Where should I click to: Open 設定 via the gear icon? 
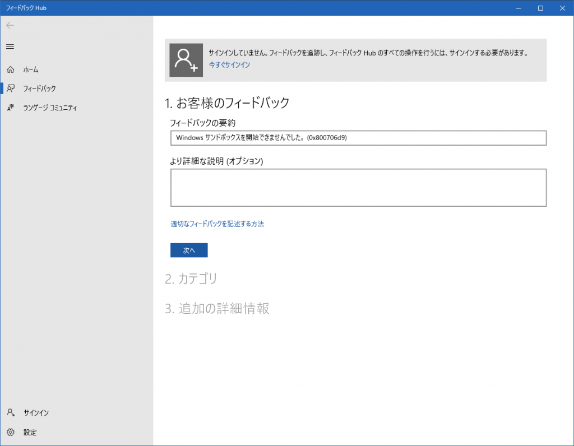pos(10,433)
